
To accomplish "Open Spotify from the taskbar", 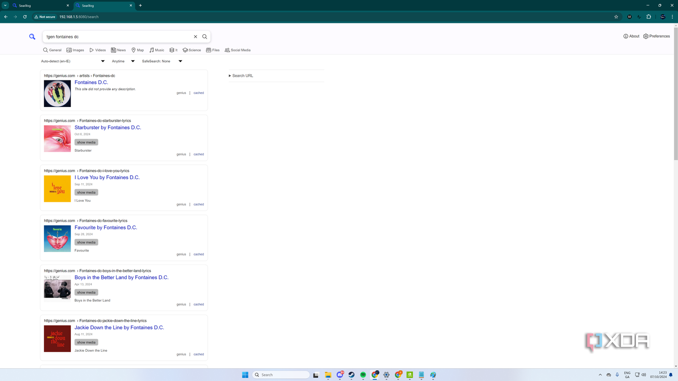I will [363, 375].
